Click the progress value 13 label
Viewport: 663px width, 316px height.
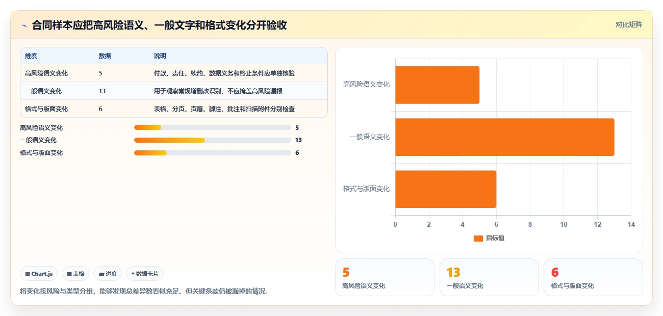tap(299, 140)
